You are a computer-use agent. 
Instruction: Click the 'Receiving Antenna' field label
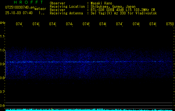click(66, 13)
